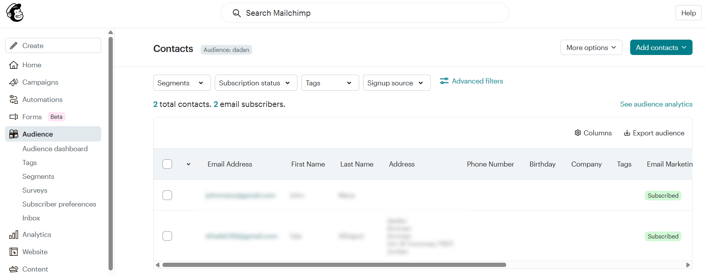The width and height of the screenshot is (706, 275).
Task: Open the Subscription status dropdown
Action: coord(256,83)
